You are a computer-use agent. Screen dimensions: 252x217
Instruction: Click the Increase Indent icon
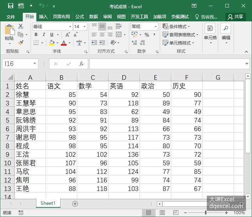coord(102,43)
